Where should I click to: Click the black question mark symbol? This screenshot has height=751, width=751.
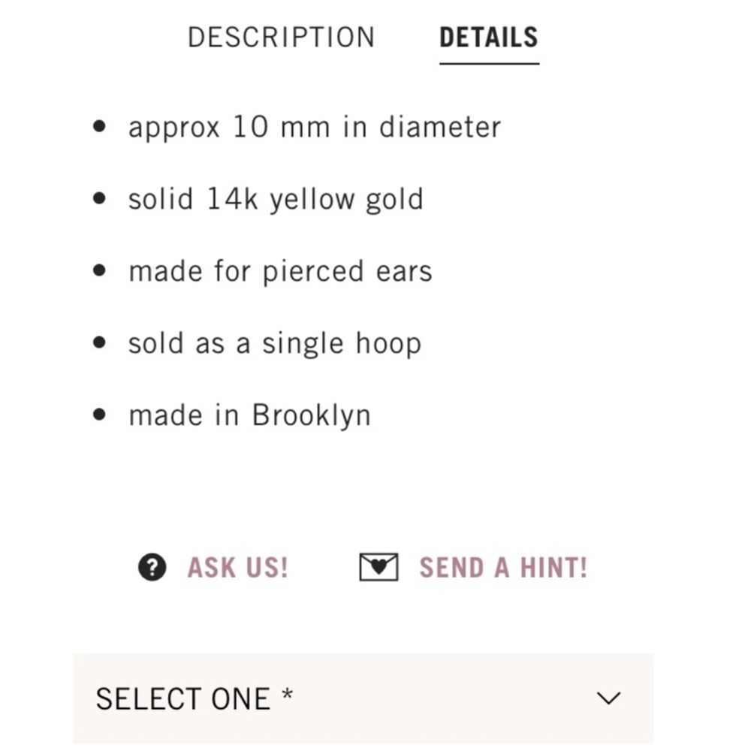tap(151, 568)
